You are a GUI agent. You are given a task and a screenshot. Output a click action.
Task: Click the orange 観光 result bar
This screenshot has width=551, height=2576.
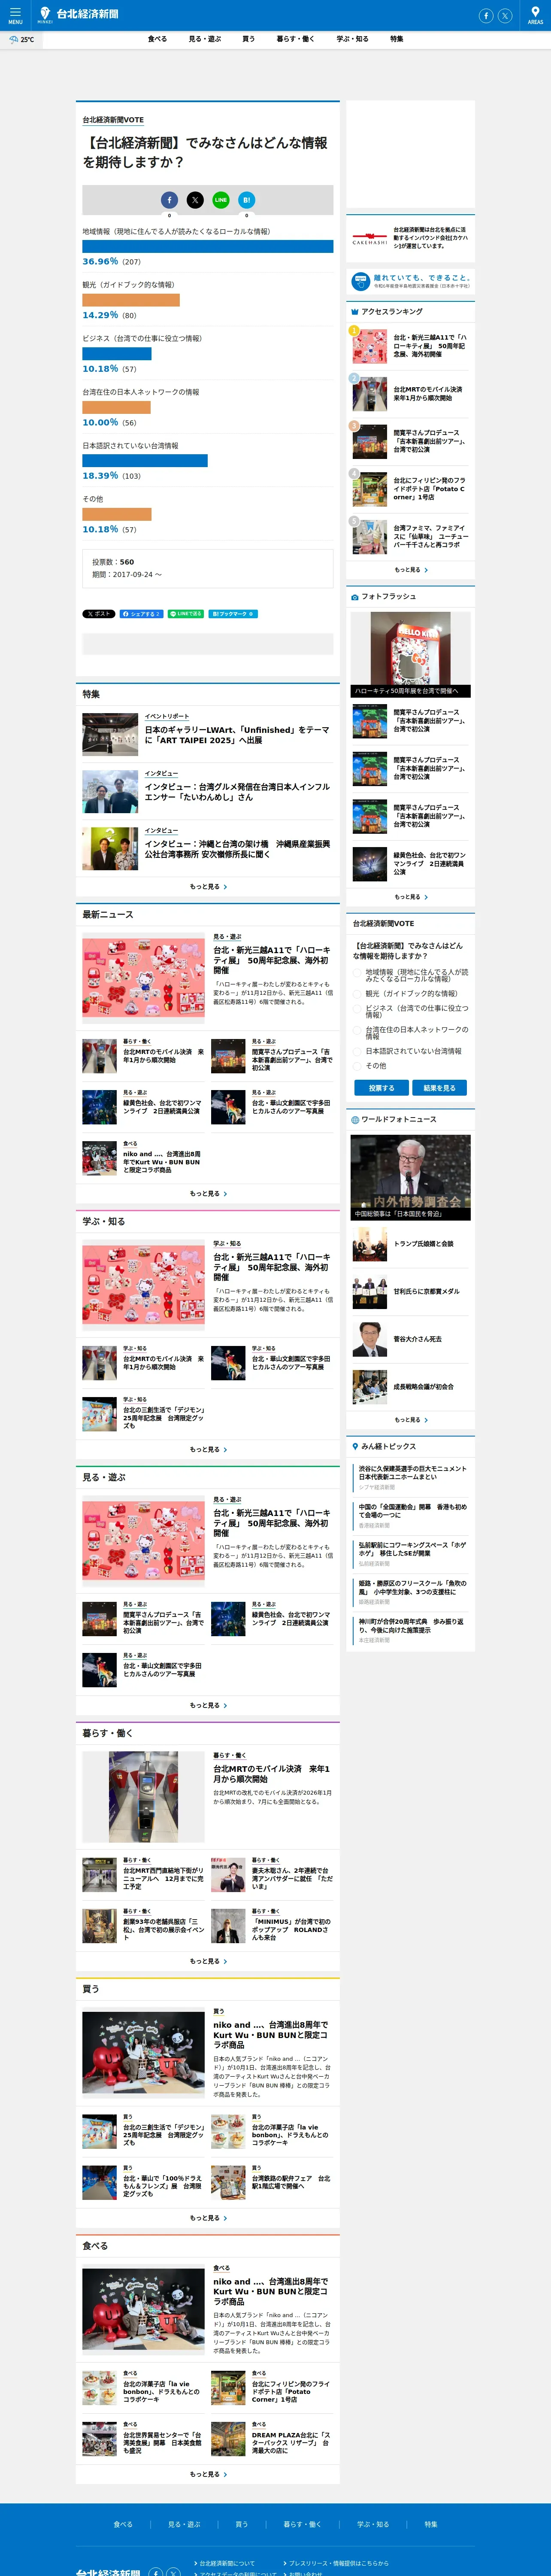click(131, 300)
